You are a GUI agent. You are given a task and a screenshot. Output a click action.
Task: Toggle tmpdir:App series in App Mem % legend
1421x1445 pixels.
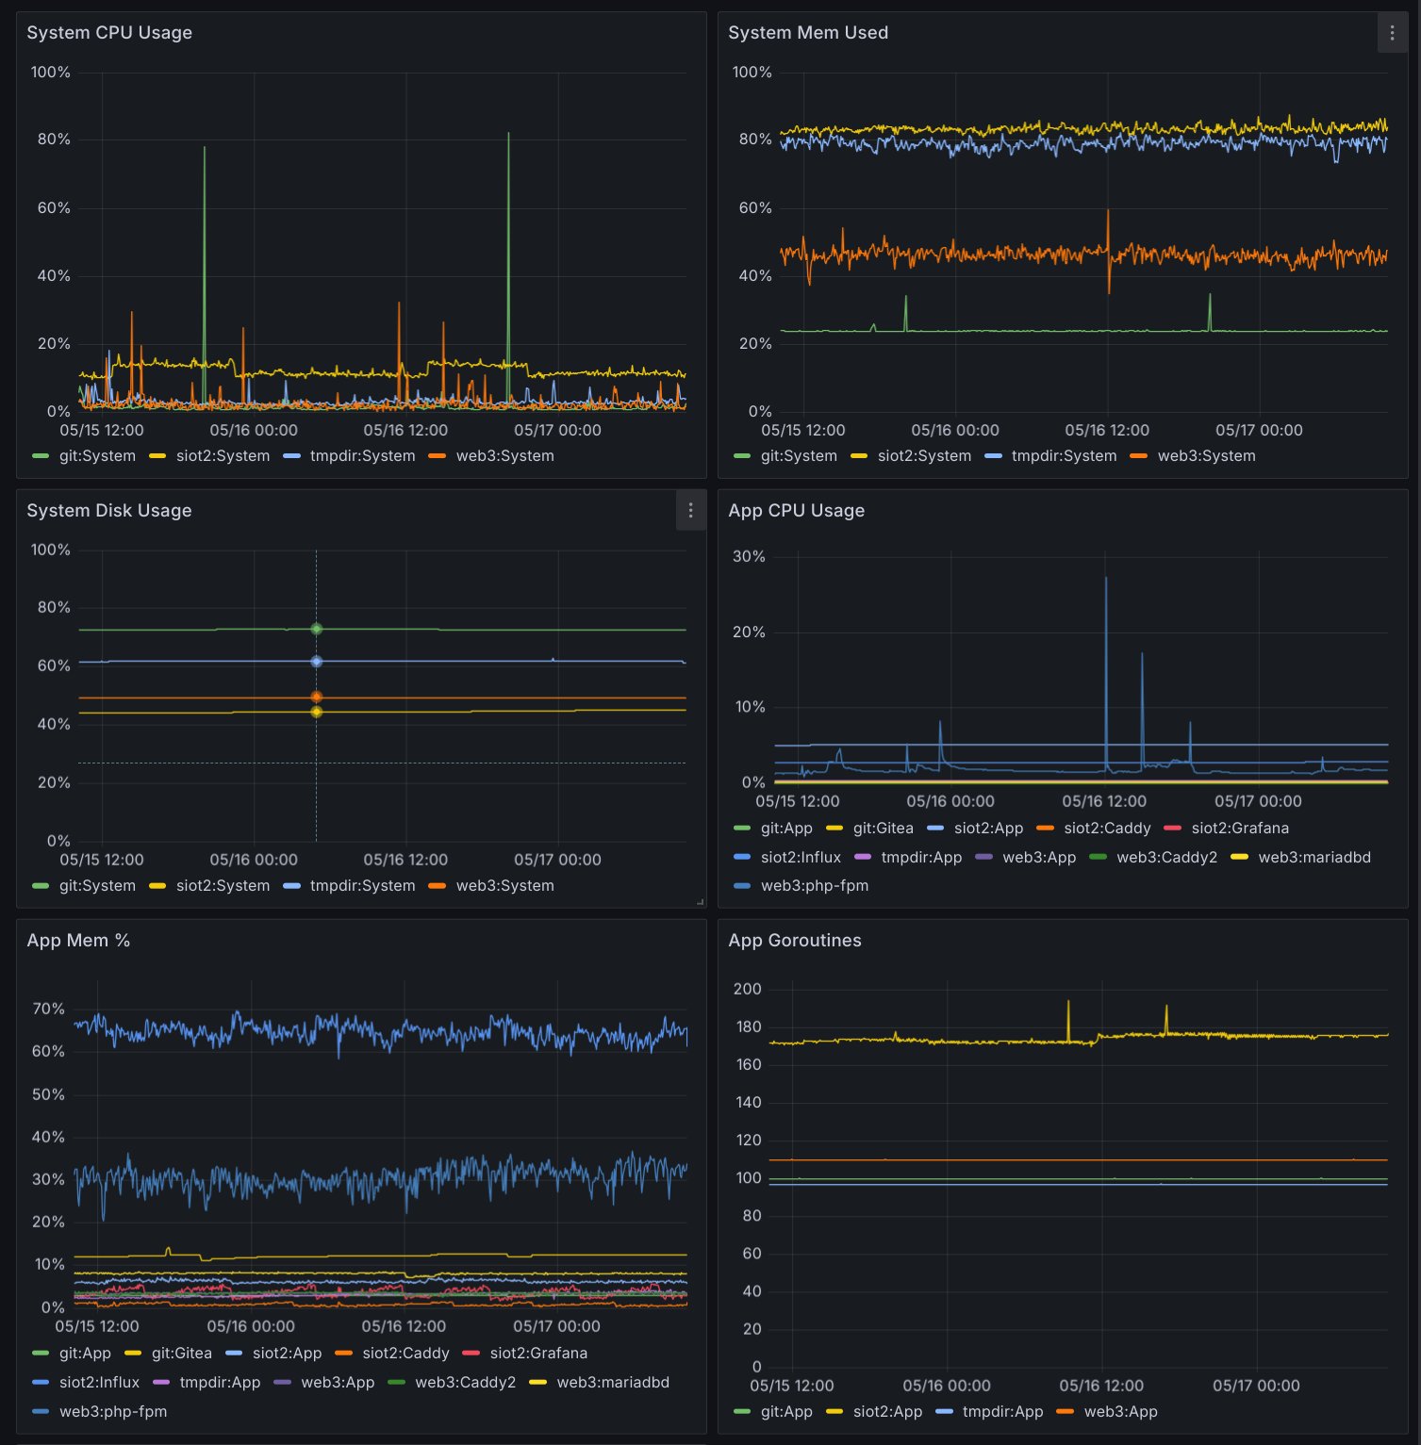[220, 1383]
